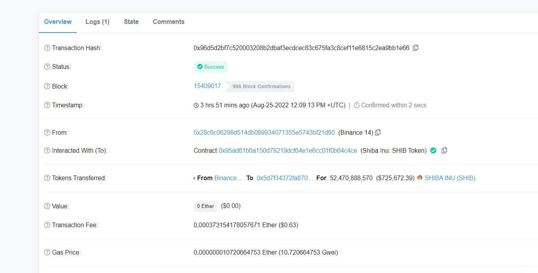Copy the SHIB Token contract address

[444, 150]
